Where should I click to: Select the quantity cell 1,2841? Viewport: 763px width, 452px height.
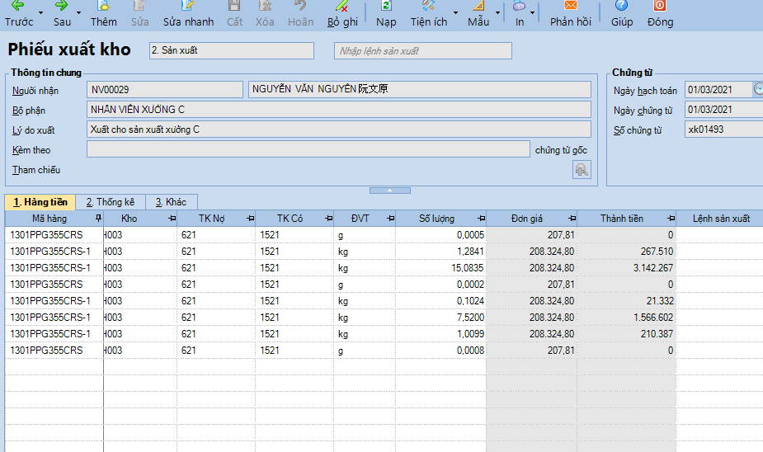[x=440, y=251]
